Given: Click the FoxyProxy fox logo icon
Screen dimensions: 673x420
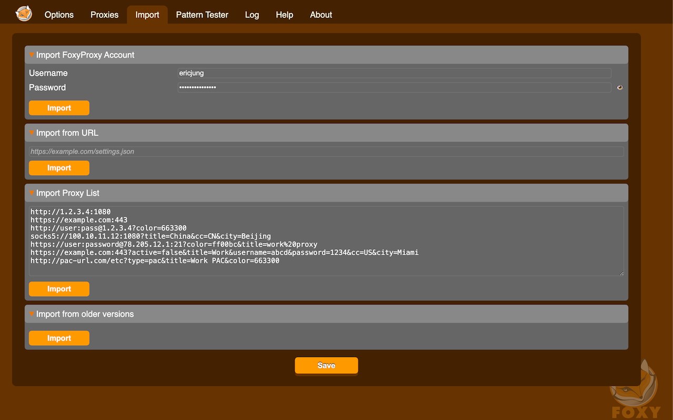Looking at the screenshot, I should click(x=24, y=13).
